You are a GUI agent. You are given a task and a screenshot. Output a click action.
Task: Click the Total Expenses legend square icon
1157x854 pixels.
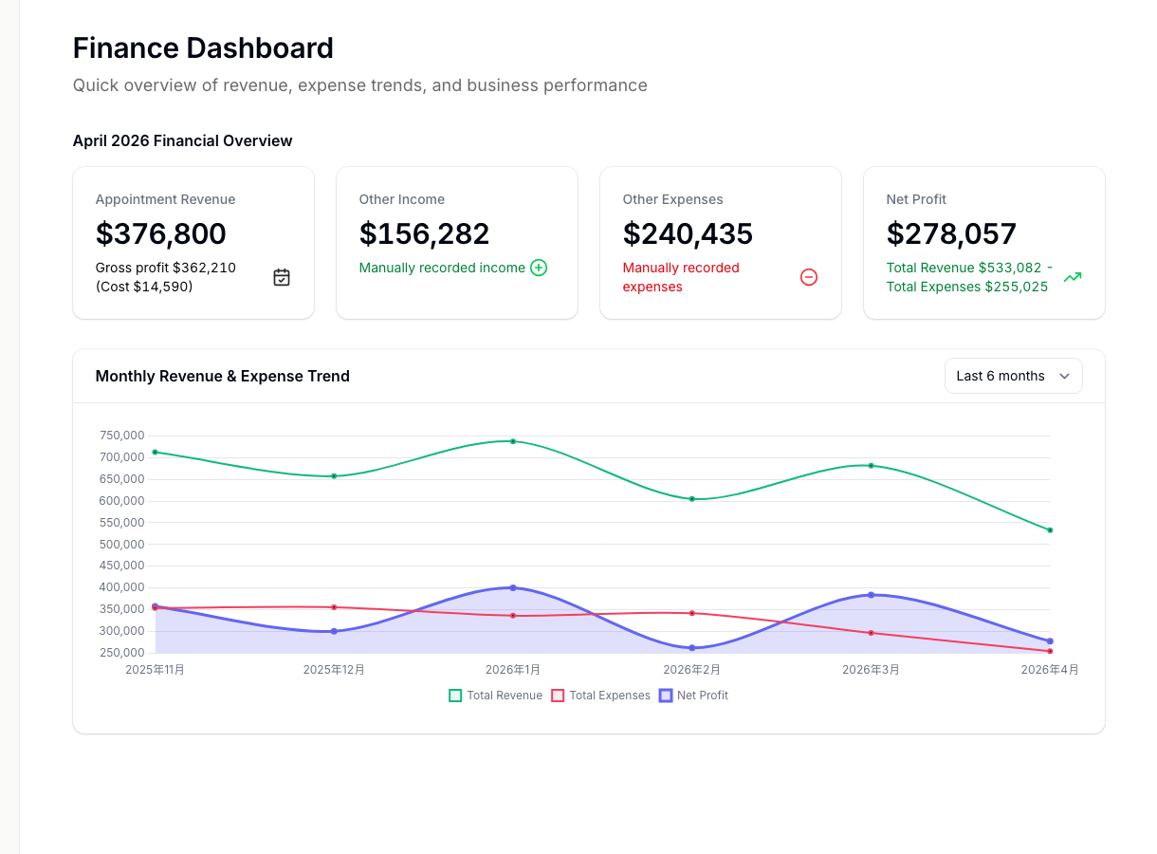pyautogui.click(x=560, y=695)
